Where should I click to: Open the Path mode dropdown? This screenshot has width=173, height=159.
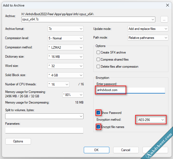click(x=148, y=38)
